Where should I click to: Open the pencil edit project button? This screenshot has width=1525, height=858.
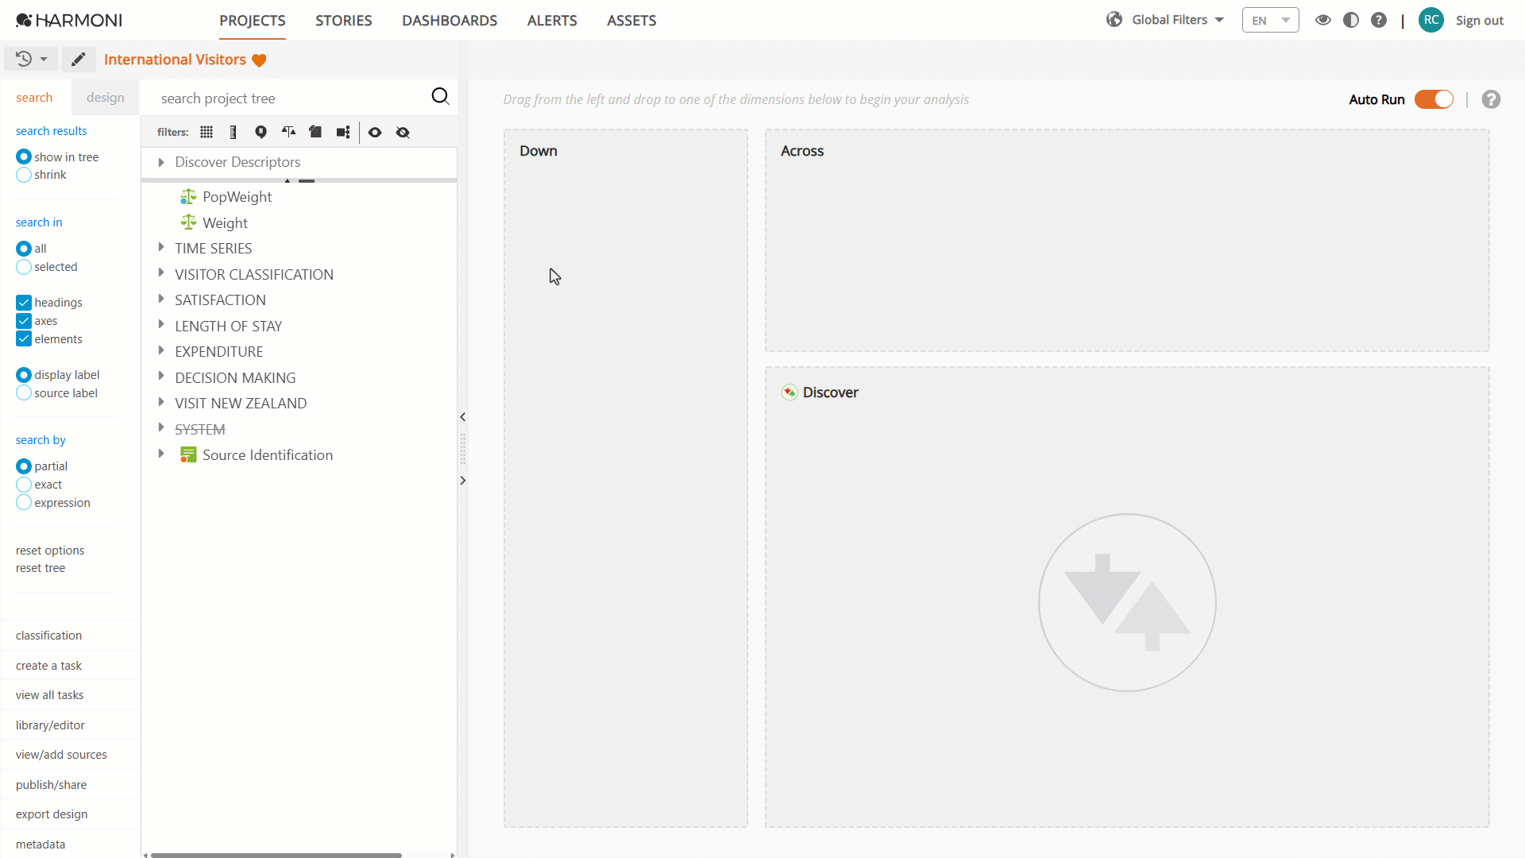(x=78, y=60)
